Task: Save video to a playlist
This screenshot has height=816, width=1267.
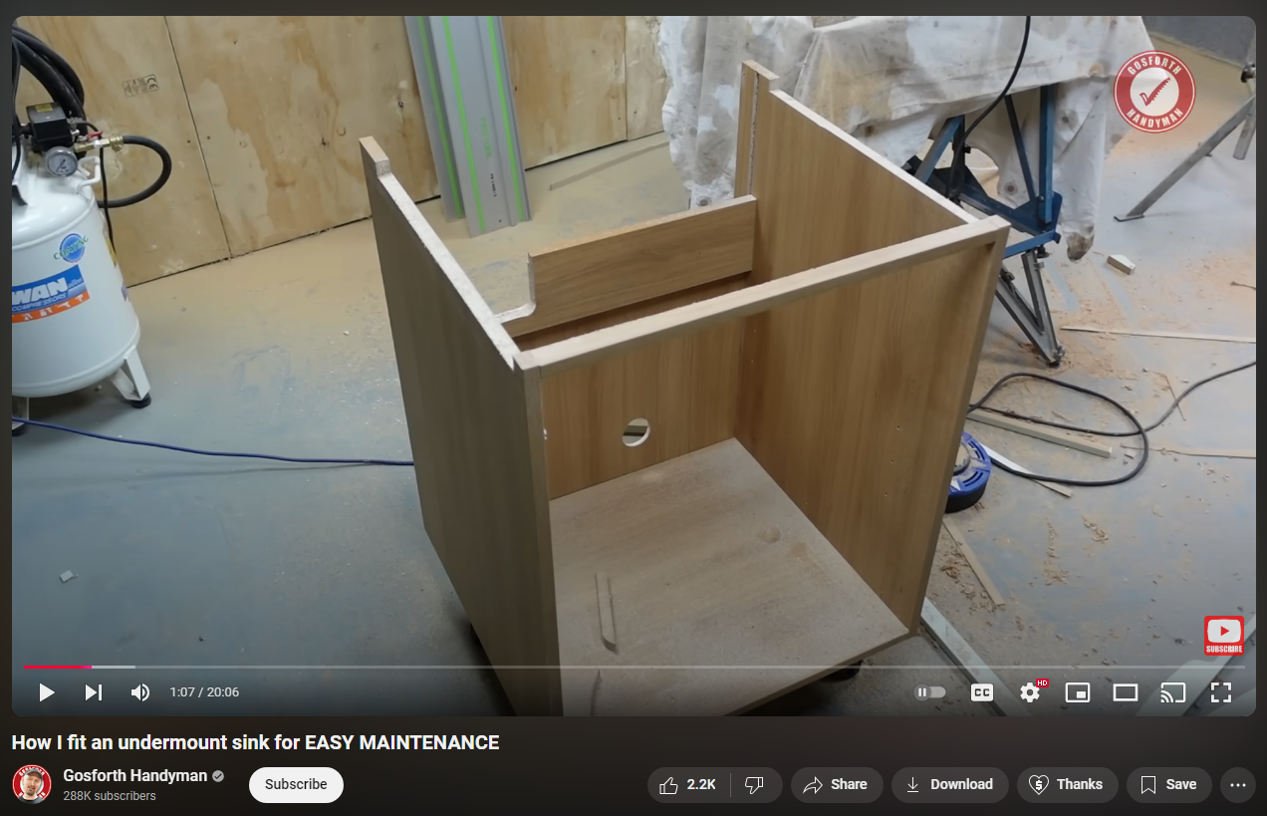Action: click(1168, 785)
